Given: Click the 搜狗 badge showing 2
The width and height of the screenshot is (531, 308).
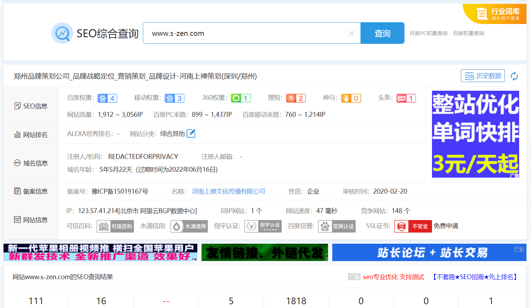Looking at the screenshot, I should [296, 98].
